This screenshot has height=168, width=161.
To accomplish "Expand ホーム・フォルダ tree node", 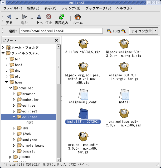I will (3, 47).
